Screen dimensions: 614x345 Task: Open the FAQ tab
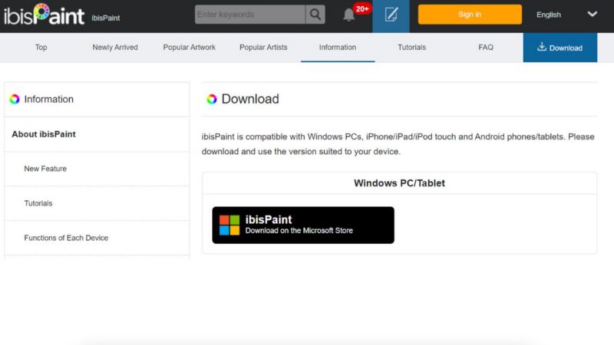pos(486,48)
